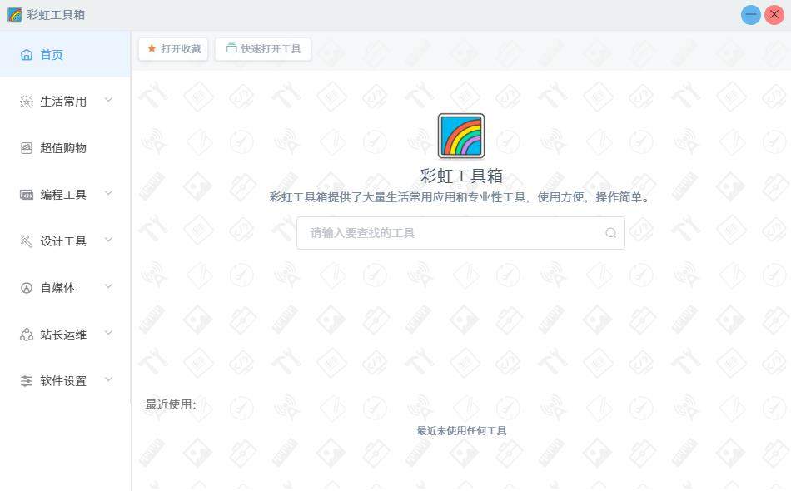
Task: Select 首页 in the navigation menu
Action: [53, 54]
